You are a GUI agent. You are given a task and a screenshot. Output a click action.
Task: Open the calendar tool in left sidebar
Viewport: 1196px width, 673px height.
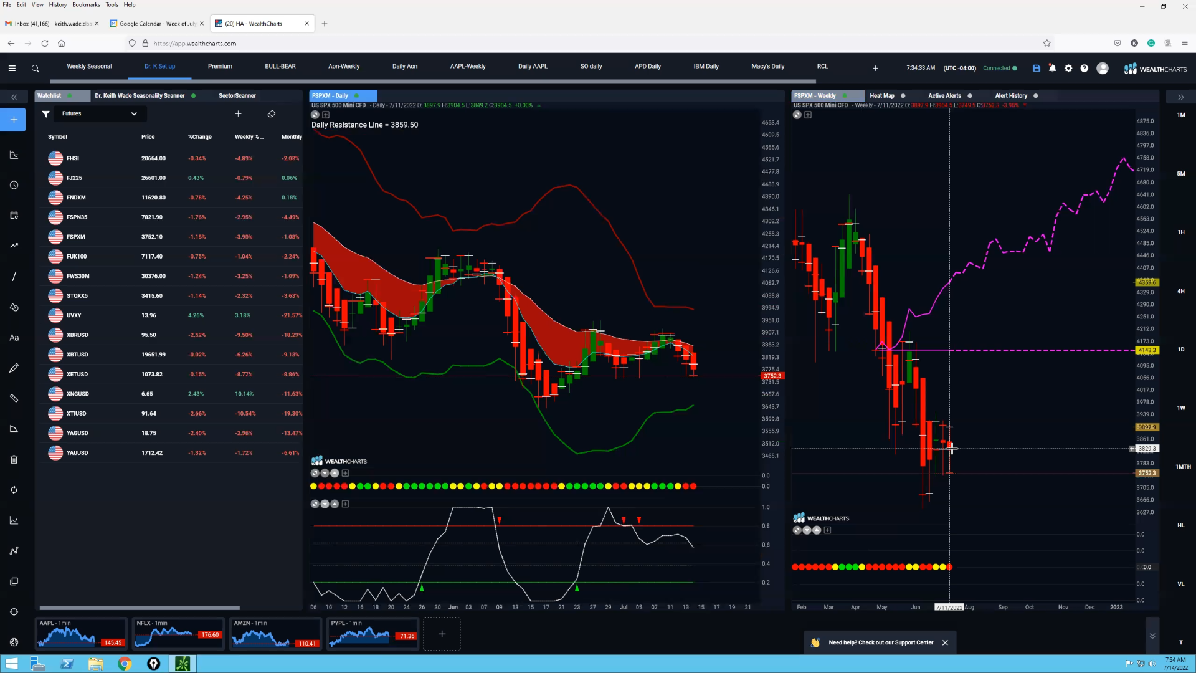[x=14, y=216]
